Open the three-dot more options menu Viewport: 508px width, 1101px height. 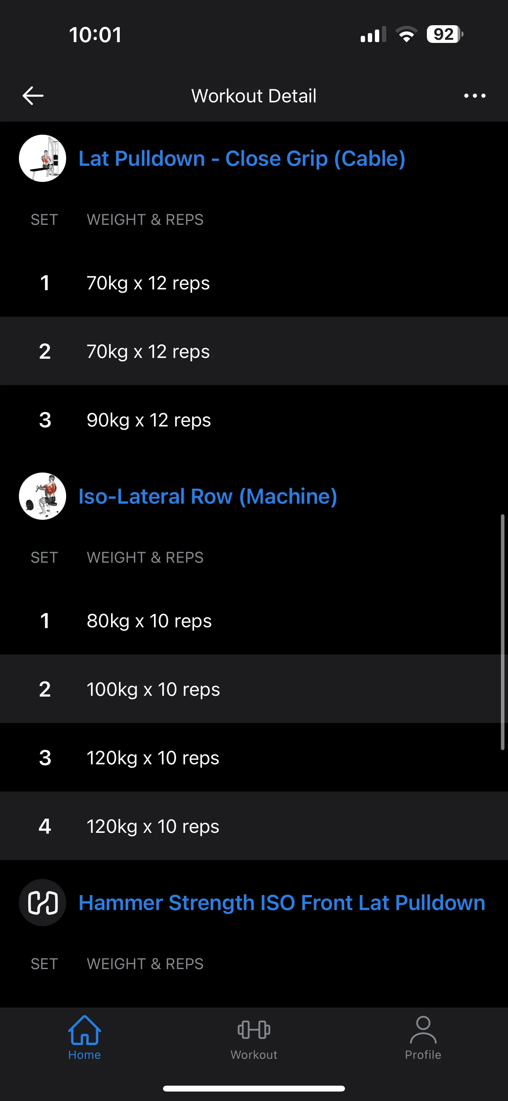coord(475,96)
